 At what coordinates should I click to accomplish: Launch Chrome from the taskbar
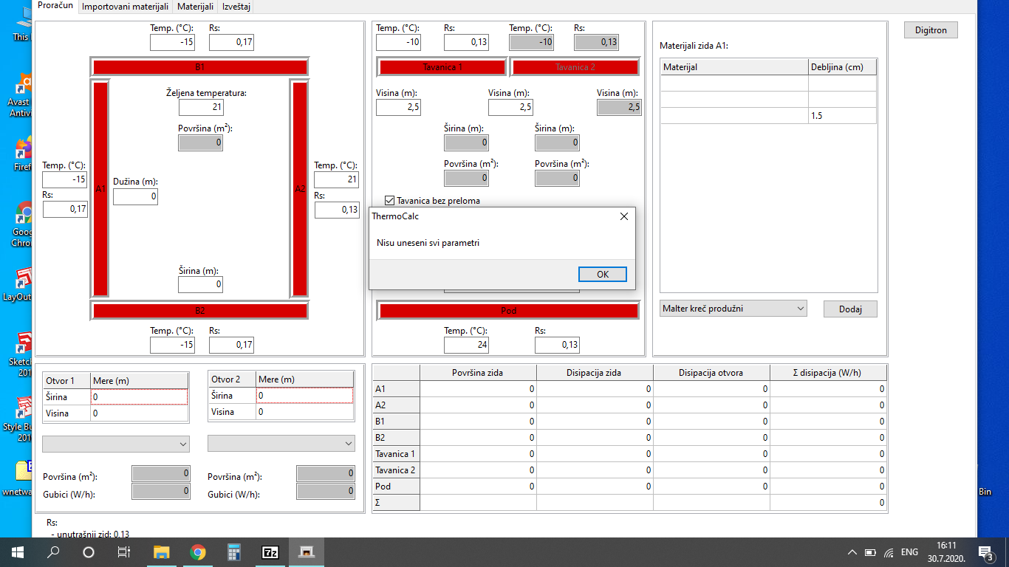pyautogui.click(x=197, y=551)
